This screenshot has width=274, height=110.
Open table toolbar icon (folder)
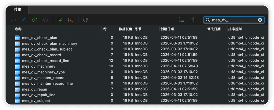pyautogui.click(x=13, y=20)
